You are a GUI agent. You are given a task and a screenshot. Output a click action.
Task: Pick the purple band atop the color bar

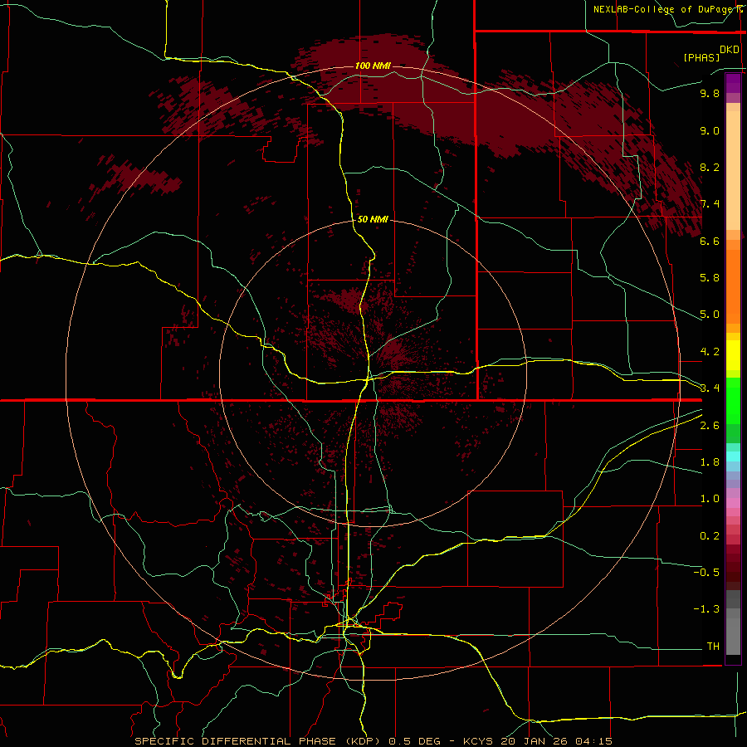[733, 83]
